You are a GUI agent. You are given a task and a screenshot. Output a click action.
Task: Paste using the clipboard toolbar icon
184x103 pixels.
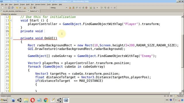click(31, 8)
